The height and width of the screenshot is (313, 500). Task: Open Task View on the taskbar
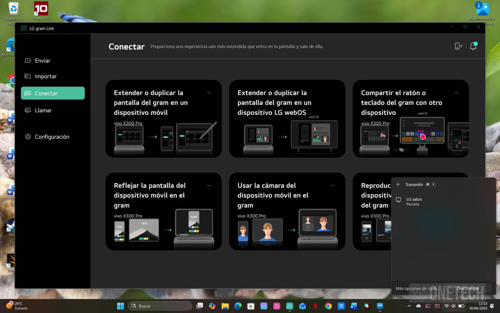coord(199,306)
